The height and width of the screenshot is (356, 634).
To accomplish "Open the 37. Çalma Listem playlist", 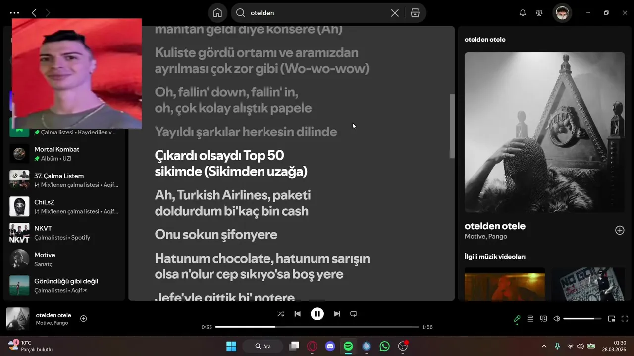I will (64, 180).
